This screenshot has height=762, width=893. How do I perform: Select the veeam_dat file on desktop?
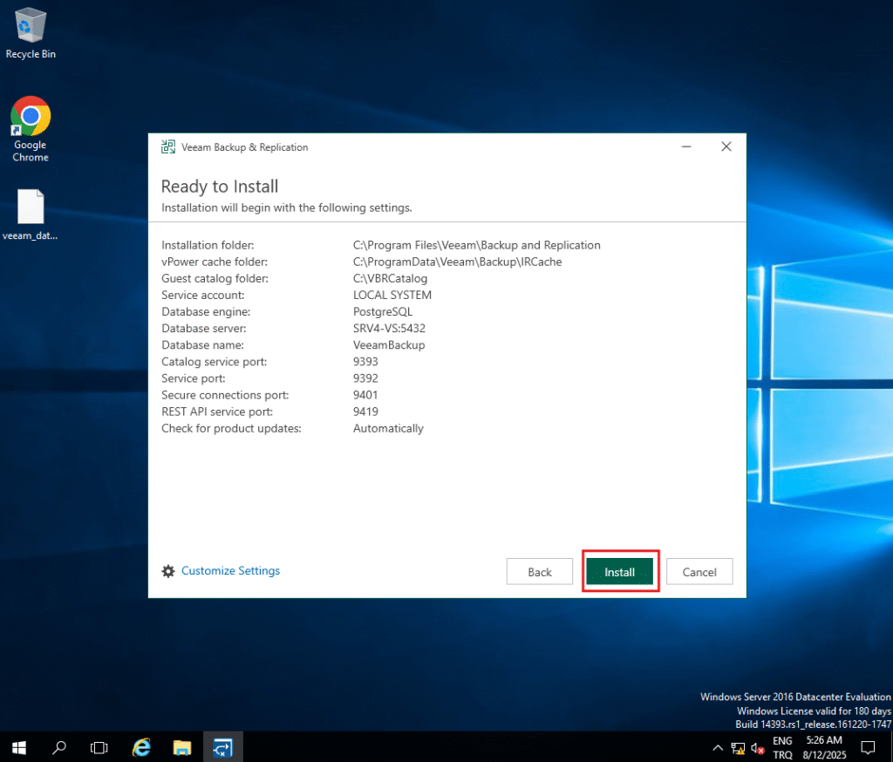31,214
